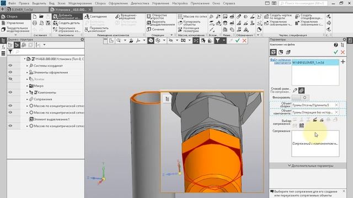Click 'Создать спецификацию' ribbon button
Screen dimensions: 353x198
pos(309,16)
